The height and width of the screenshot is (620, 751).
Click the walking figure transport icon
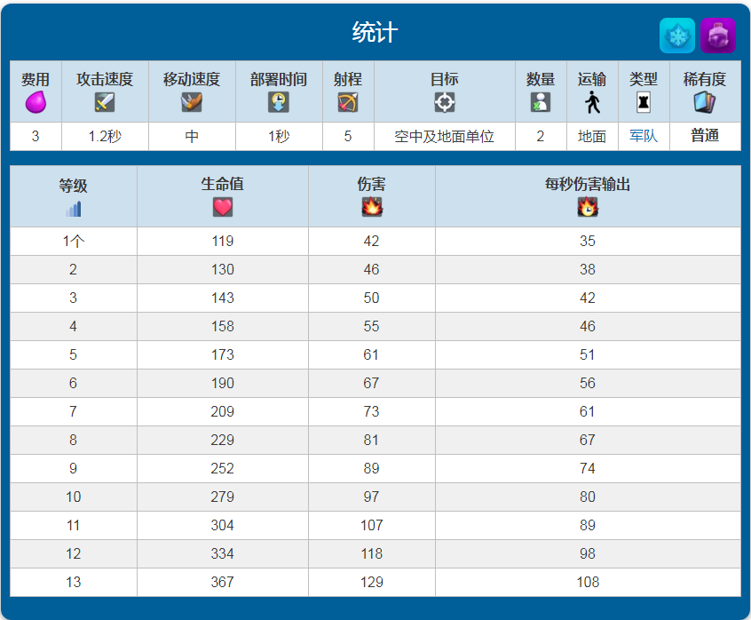[592, 102]
